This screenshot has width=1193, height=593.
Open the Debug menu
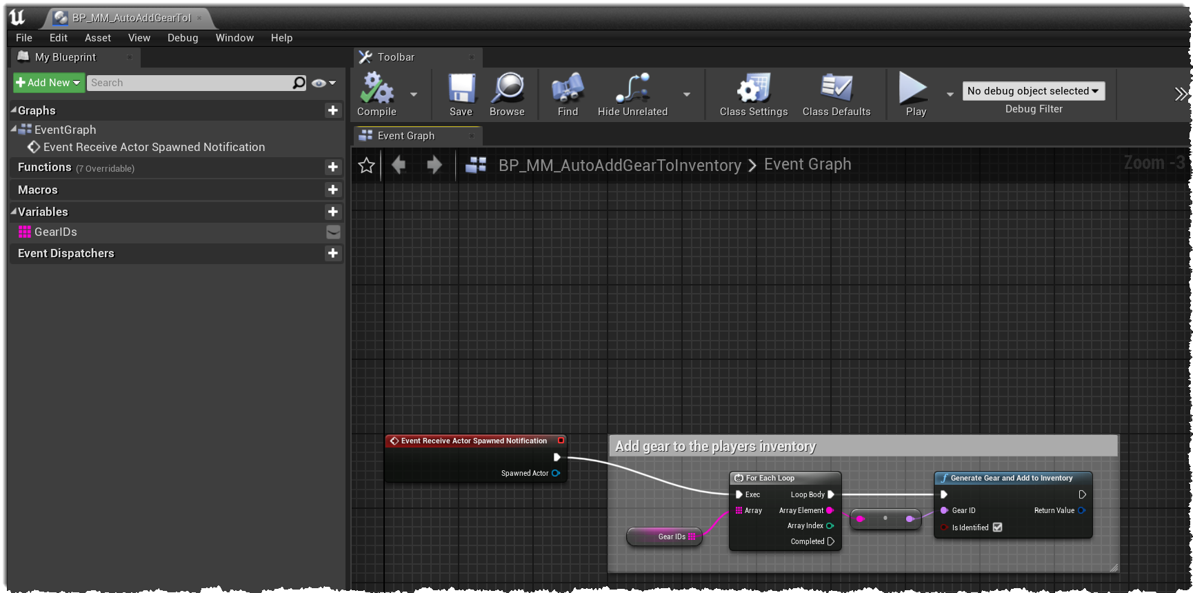[183, 38]
